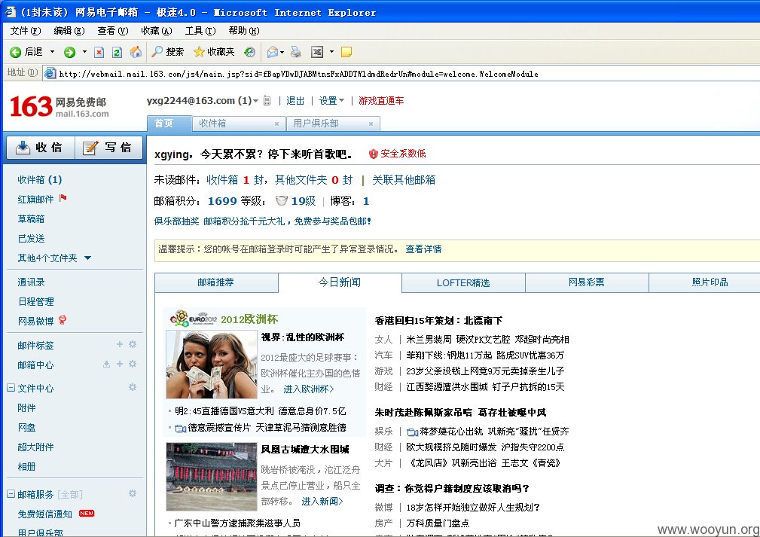Open 游戏直通车 link
The image size is (760, 537).
tap(381, 101)
